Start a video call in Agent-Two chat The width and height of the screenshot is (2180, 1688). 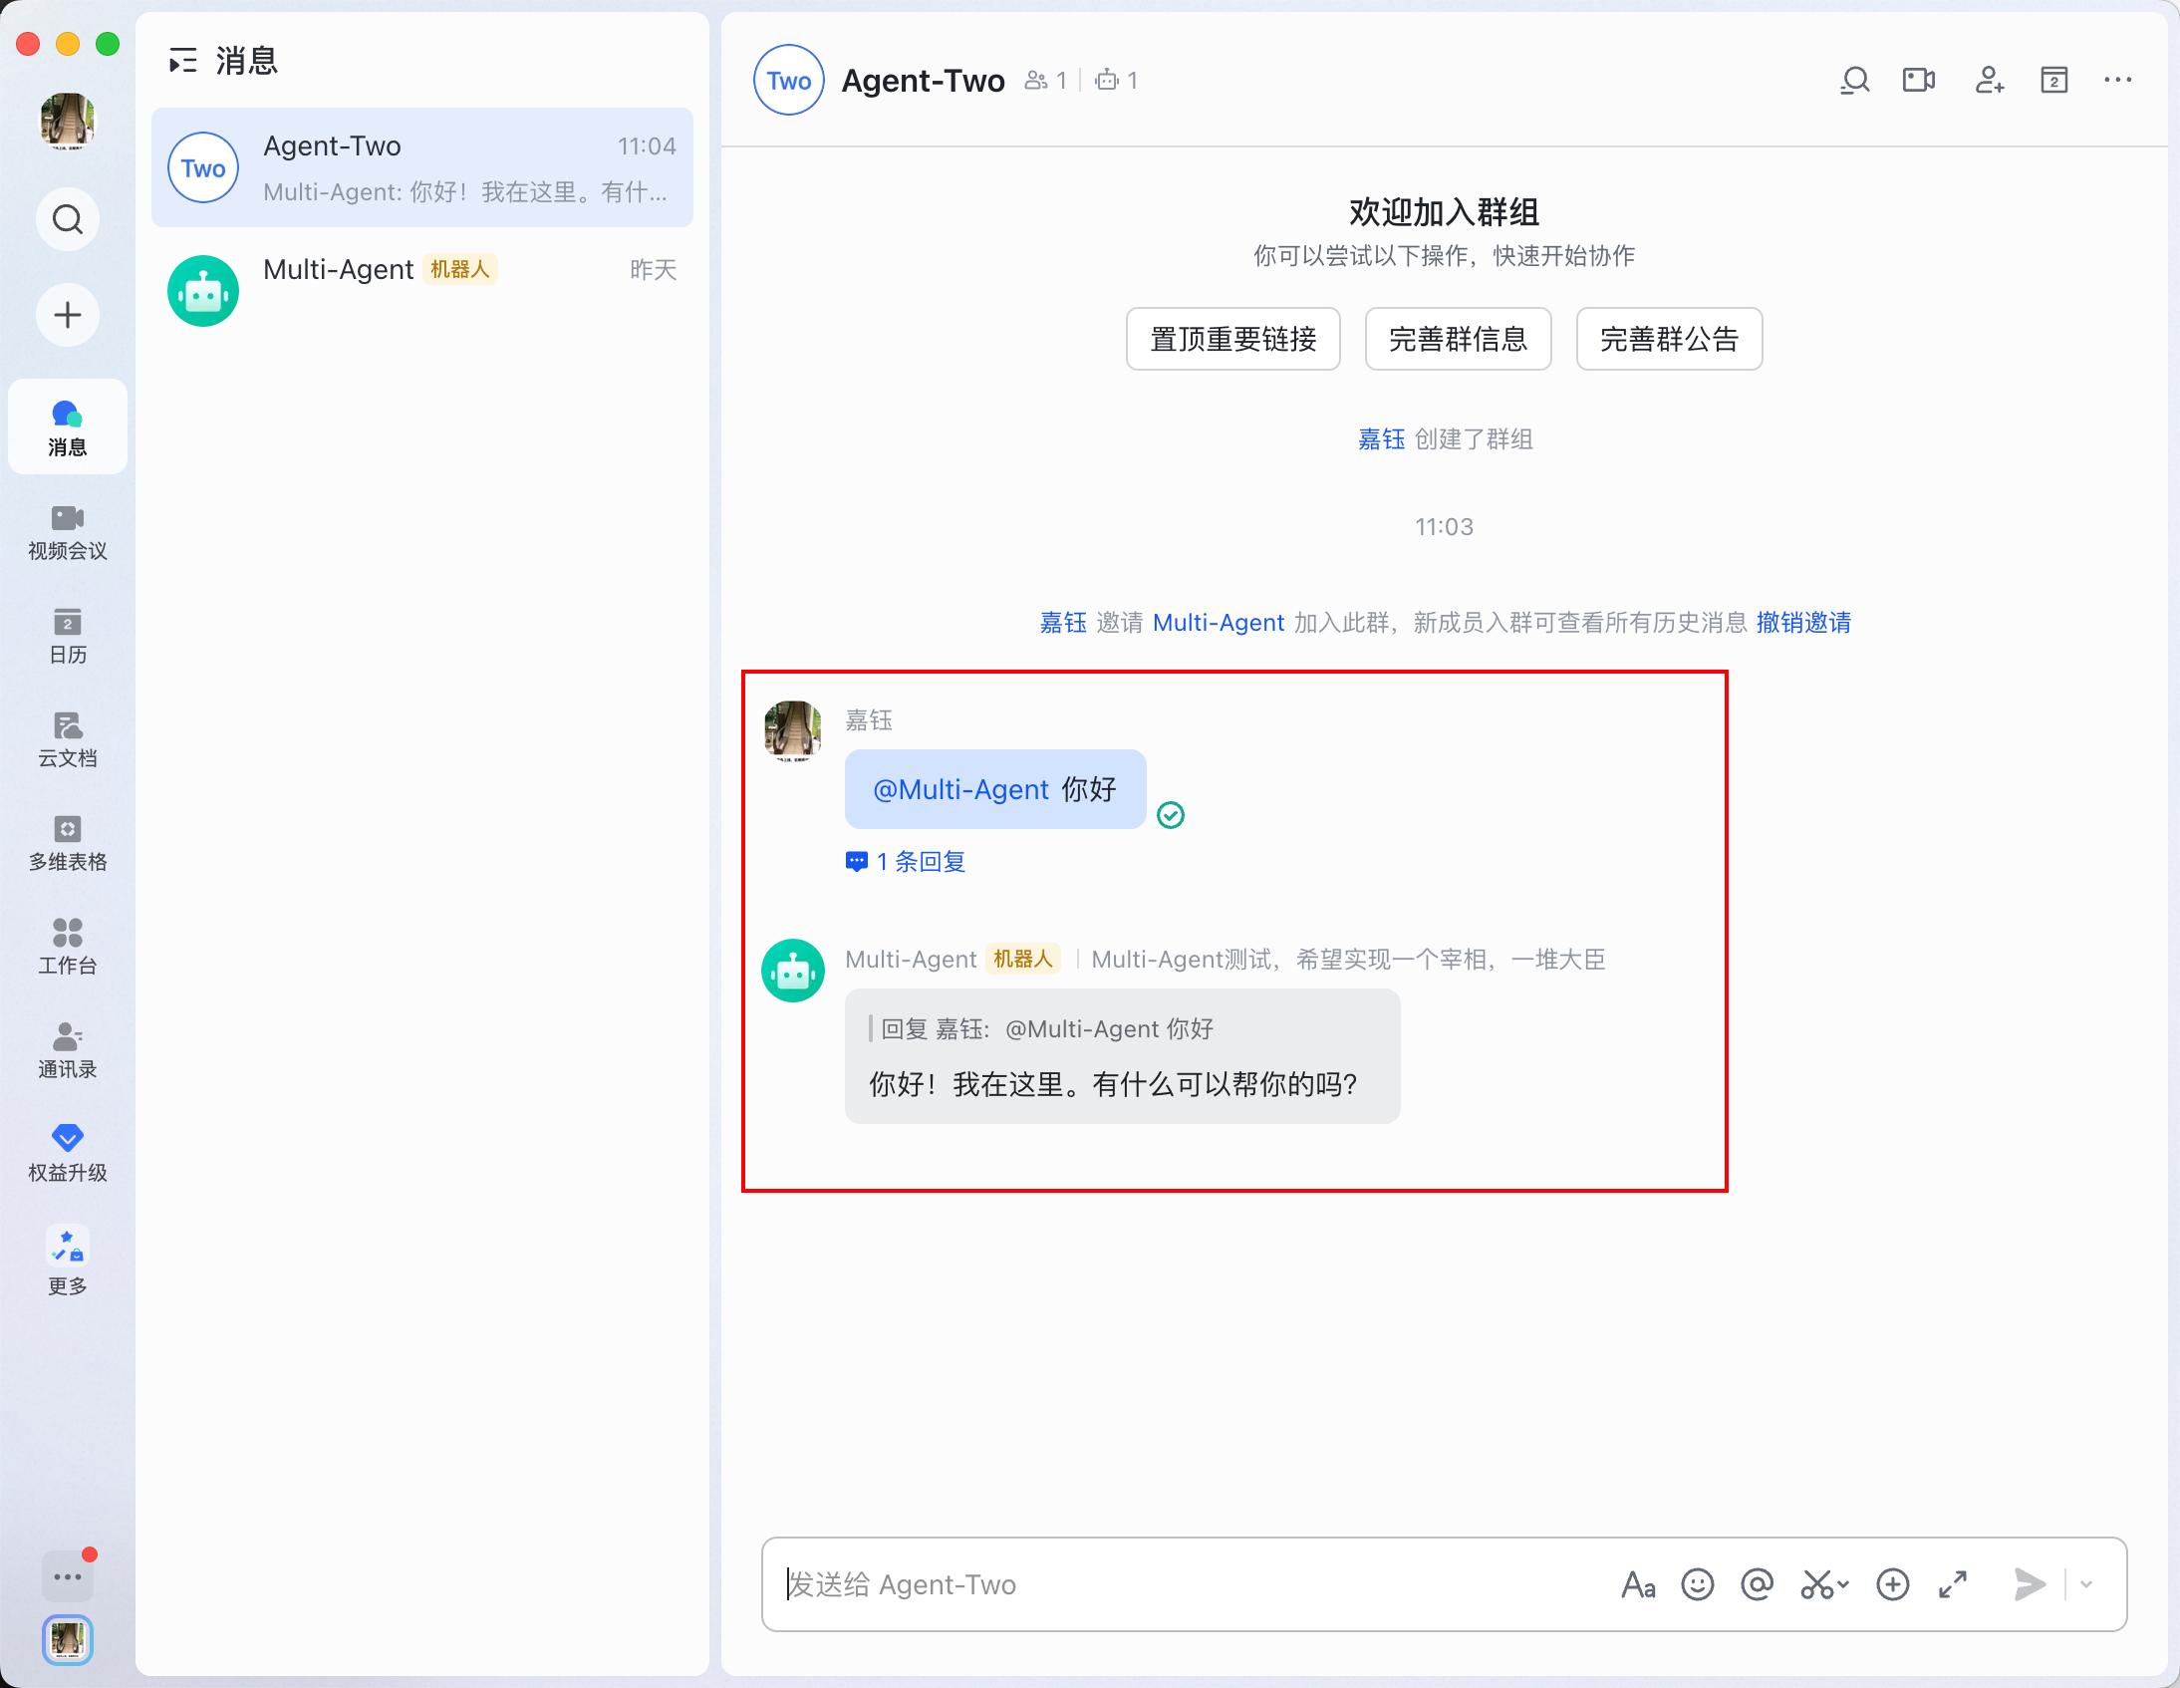(x=1919, y=80)
